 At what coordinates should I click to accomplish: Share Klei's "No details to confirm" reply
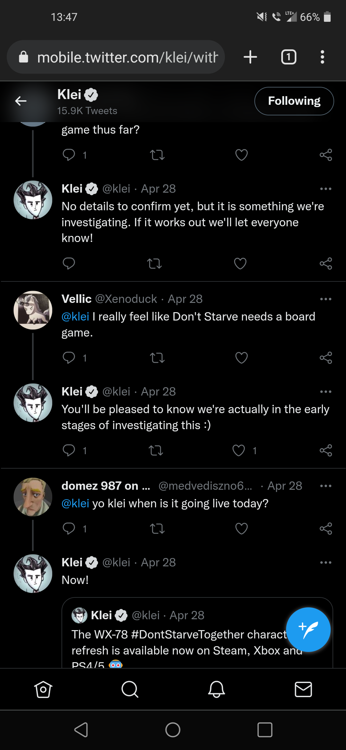[x=325, y=263]
